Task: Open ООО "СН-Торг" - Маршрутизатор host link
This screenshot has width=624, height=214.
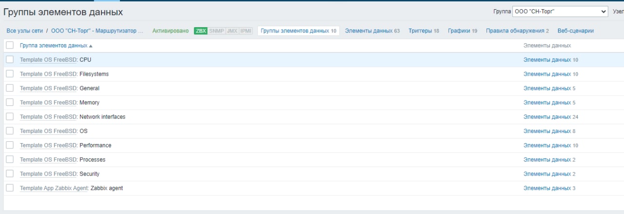Action: pos(97,31)
